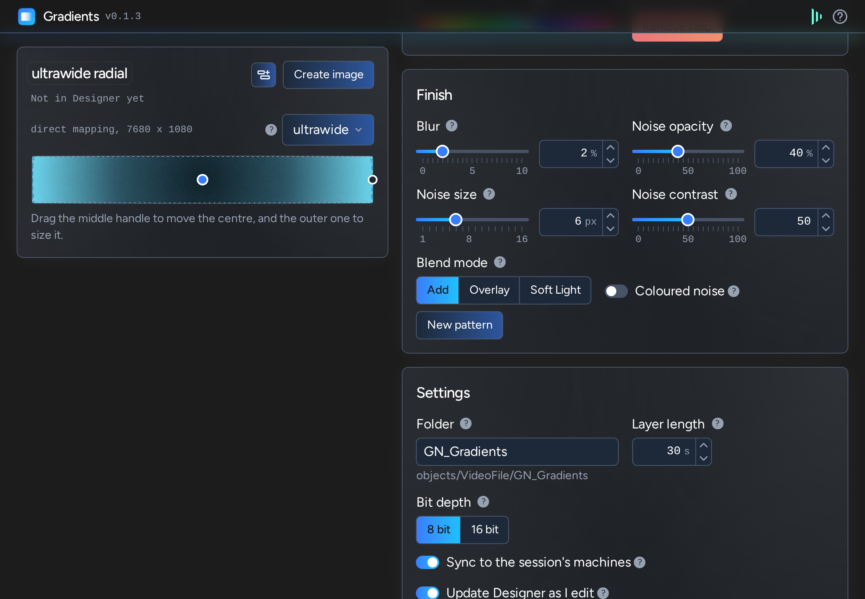Show the Bit depth help tooltip
This screenshot has width=865, height=599.
[483, 502]
